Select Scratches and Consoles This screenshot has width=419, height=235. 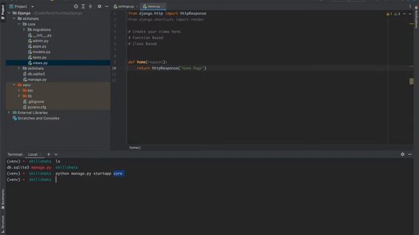pyautogui.click(x=39, y=118)
